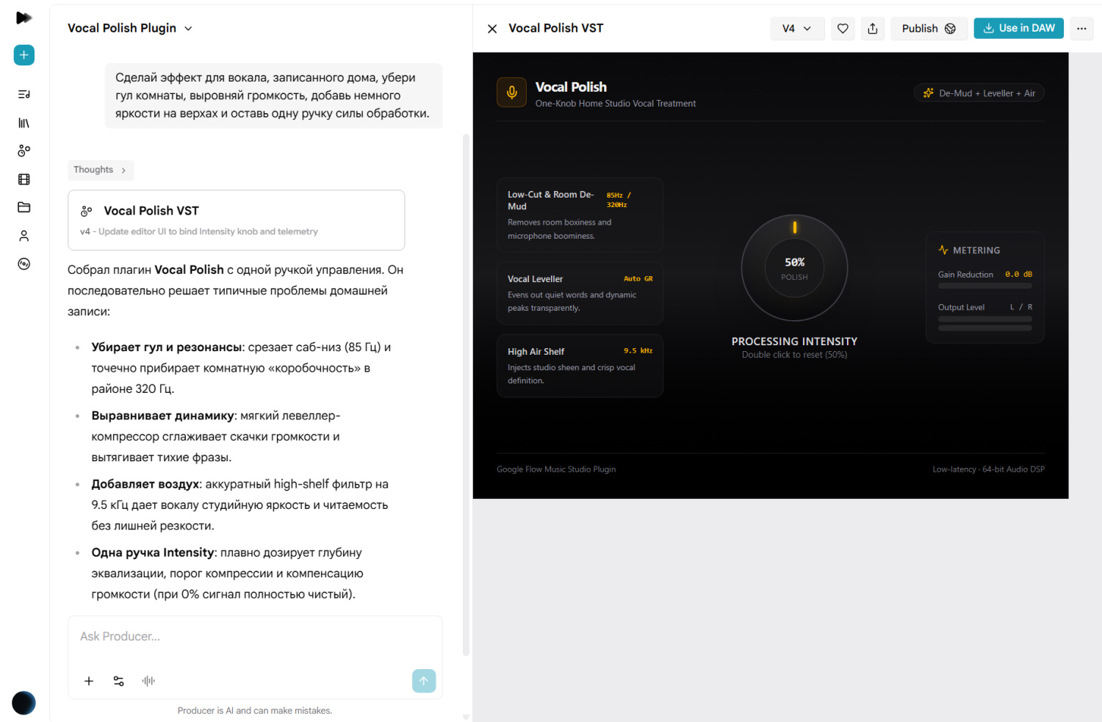Favorite the plugin with the heart icon
Viewport: 1102px width, 722px height.
[843, 29]
